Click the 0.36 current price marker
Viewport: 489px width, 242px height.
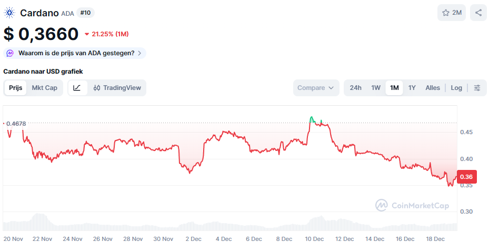click(466, 177)
